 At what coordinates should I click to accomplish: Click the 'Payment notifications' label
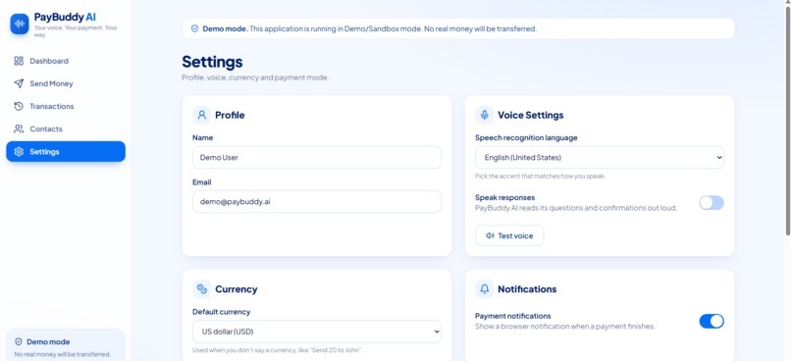pyautogui.click(x=513, y=316)
